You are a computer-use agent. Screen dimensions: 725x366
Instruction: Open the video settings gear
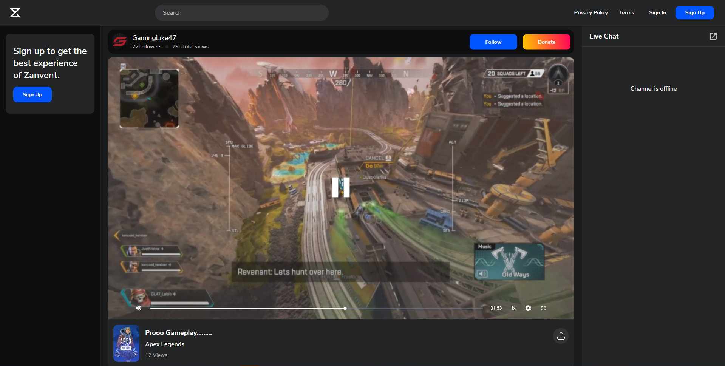(528, 308)
